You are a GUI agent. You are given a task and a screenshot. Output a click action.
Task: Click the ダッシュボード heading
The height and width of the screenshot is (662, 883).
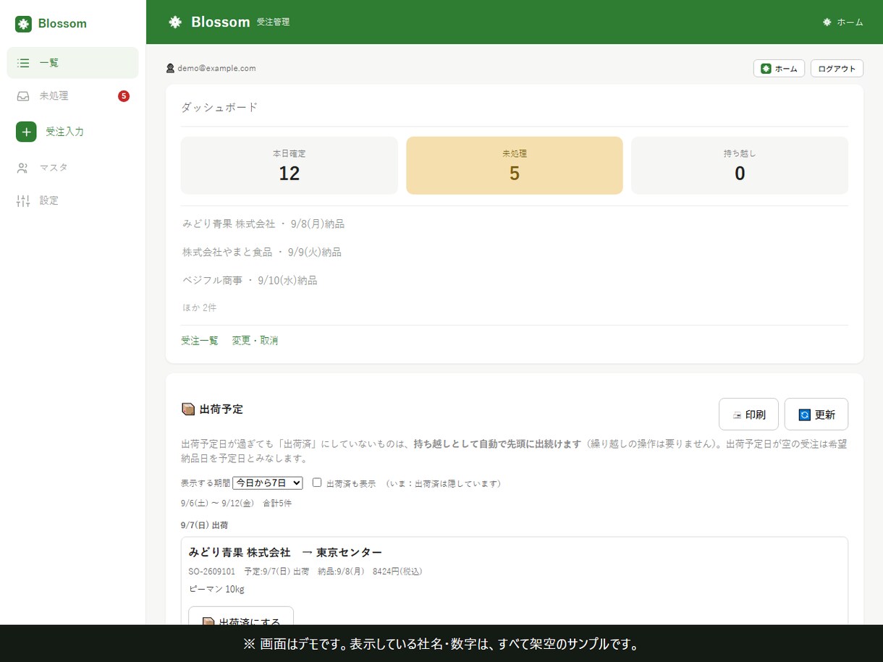219,108
